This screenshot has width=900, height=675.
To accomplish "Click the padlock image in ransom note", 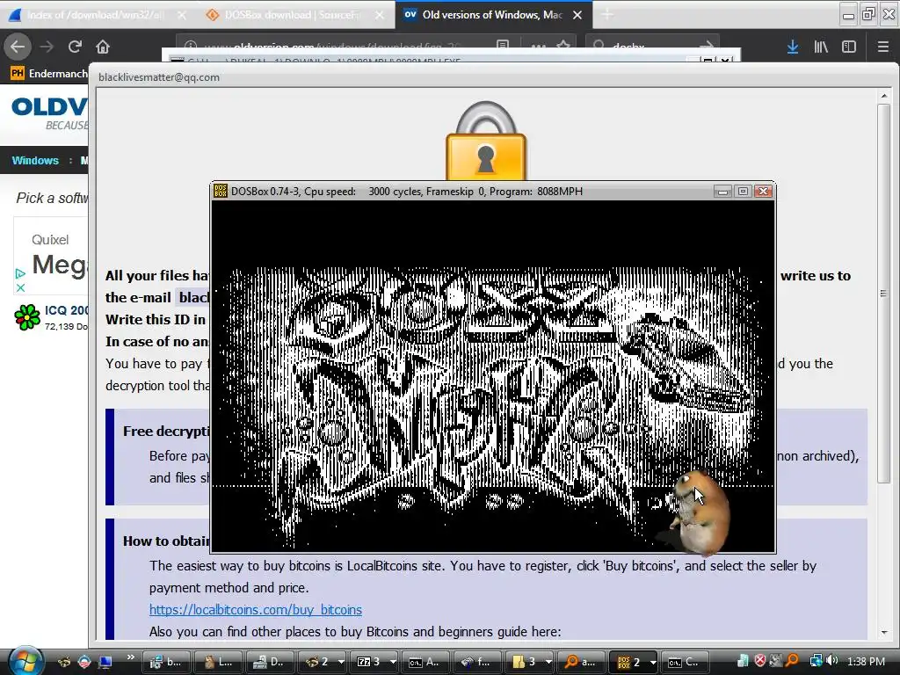I will (485, 141).
